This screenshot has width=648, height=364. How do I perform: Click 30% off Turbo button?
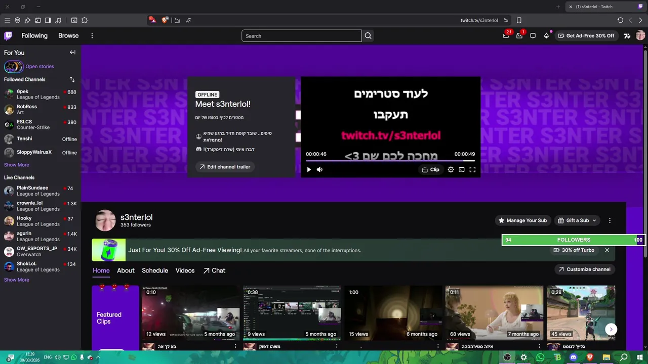[x=574, y=250]
